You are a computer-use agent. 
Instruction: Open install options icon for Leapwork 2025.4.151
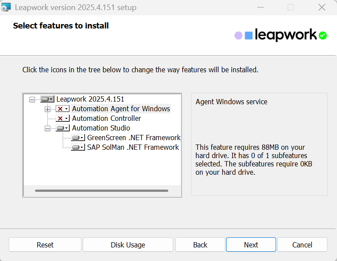click(x=47, y=99)
